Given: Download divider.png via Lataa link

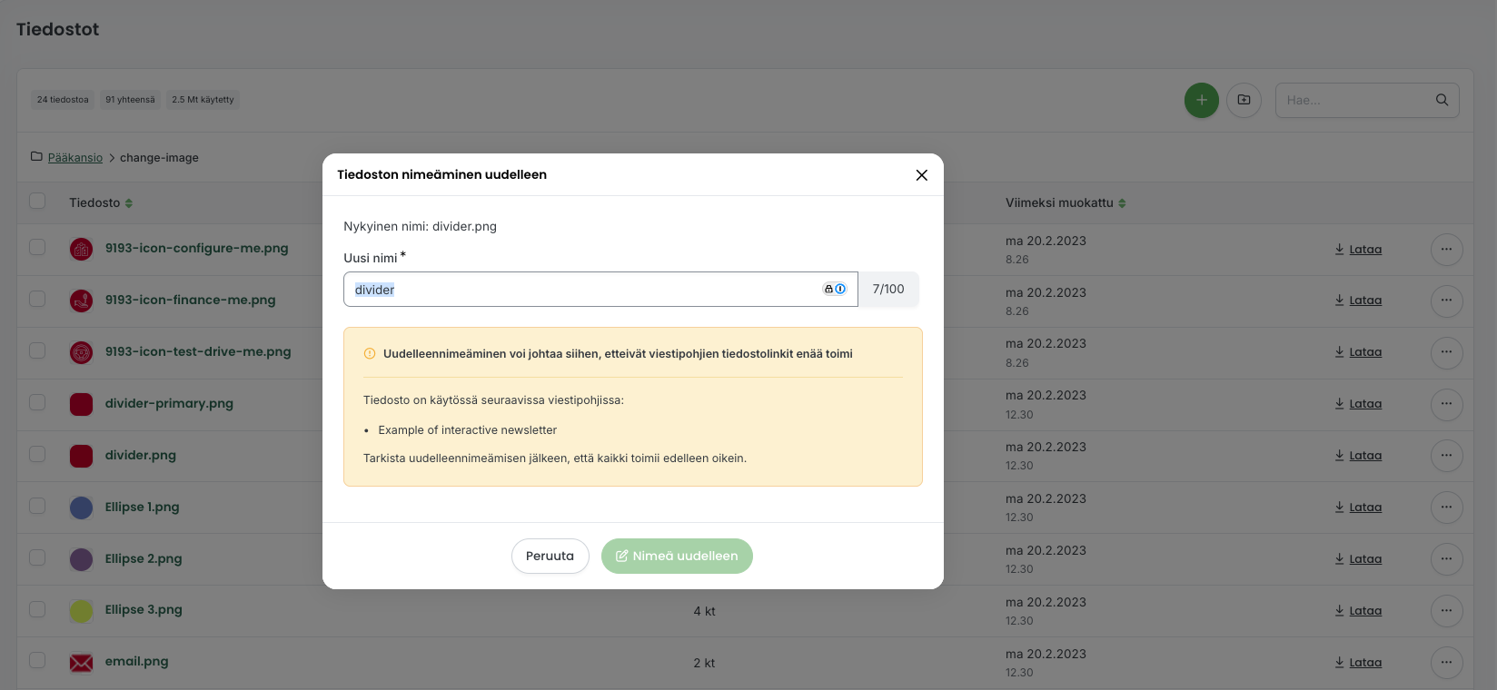Looking at the screenshot, I should coord(1358,456).
